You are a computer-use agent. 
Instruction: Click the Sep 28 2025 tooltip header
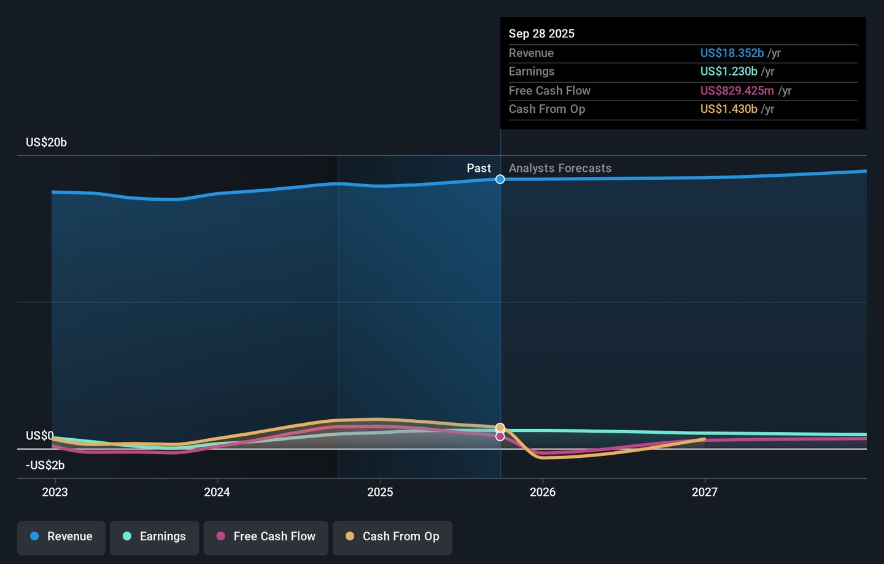[x=541, y=34]
